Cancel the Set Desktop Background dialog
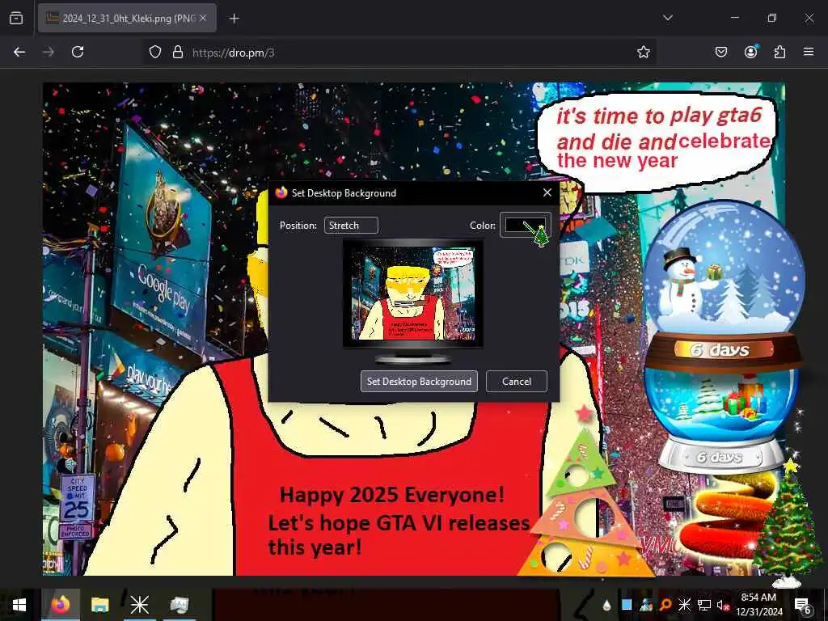This screenshot has height=621, width=828. point(517,382)
